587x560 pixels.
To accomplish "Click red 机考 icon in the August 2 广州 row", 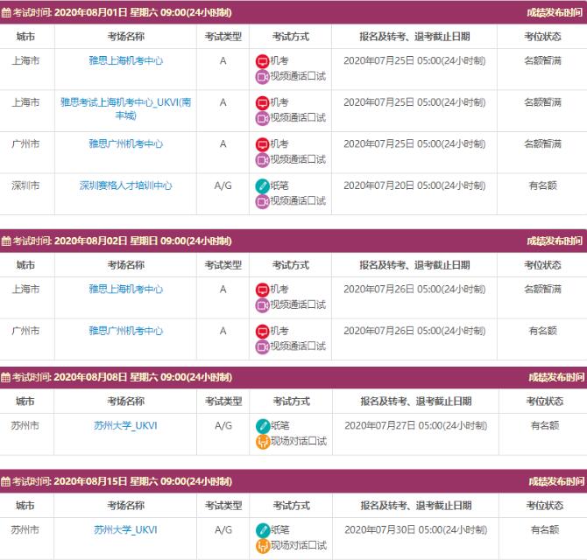I will (262, 332).
